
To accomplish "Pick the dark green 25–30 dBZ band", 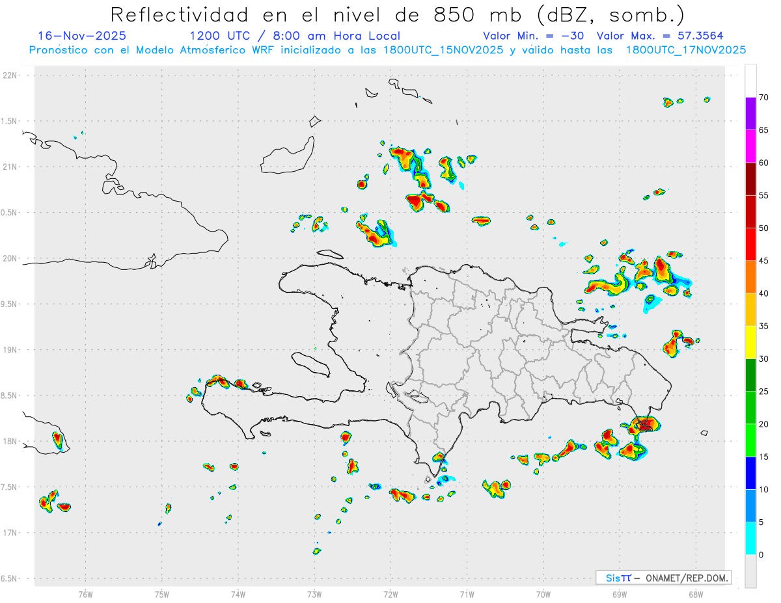I will point(750,375).
